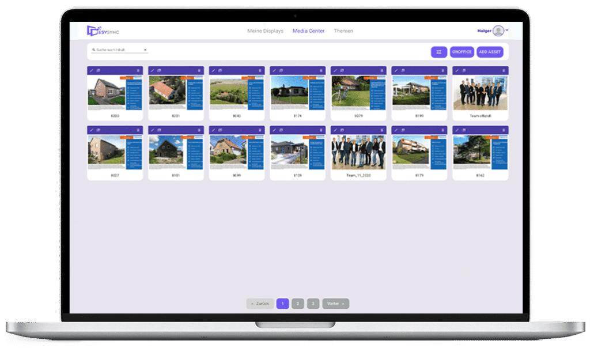Click the label 8099 under card
Screen dimensions: 590x348
click(x=237, y=175)
